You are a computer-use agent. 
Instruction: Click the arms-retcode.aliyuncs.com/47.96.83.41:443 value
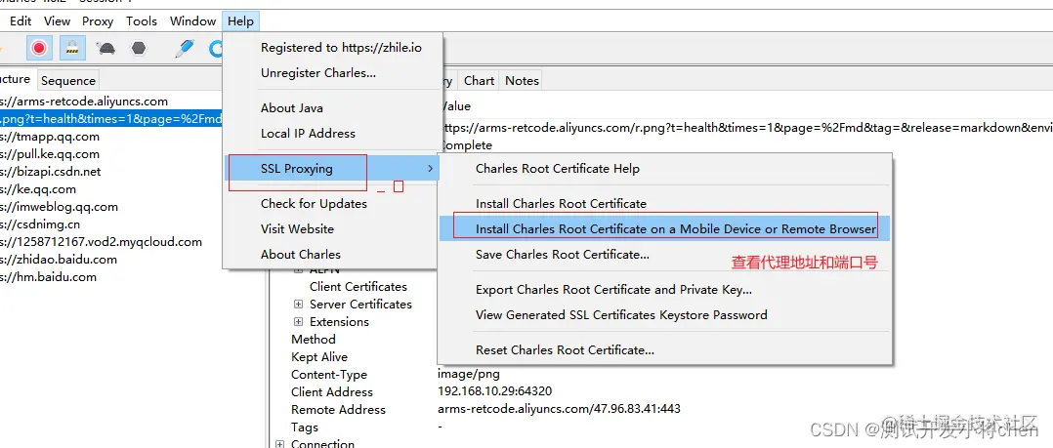tap(559, 408)
